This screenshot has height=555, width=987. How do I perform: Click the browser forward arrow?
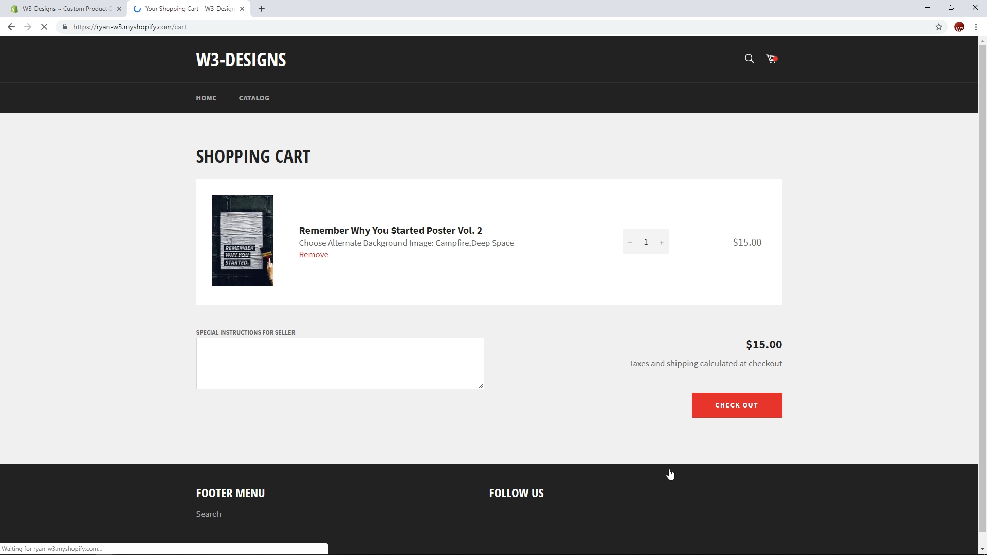pos(28,27)
